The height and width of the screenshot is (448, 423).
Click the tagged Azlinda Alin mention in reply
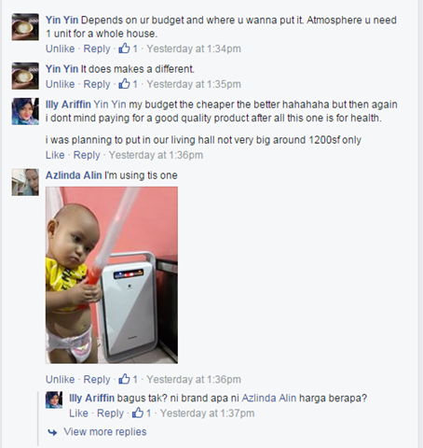click(x=269, y=398)
